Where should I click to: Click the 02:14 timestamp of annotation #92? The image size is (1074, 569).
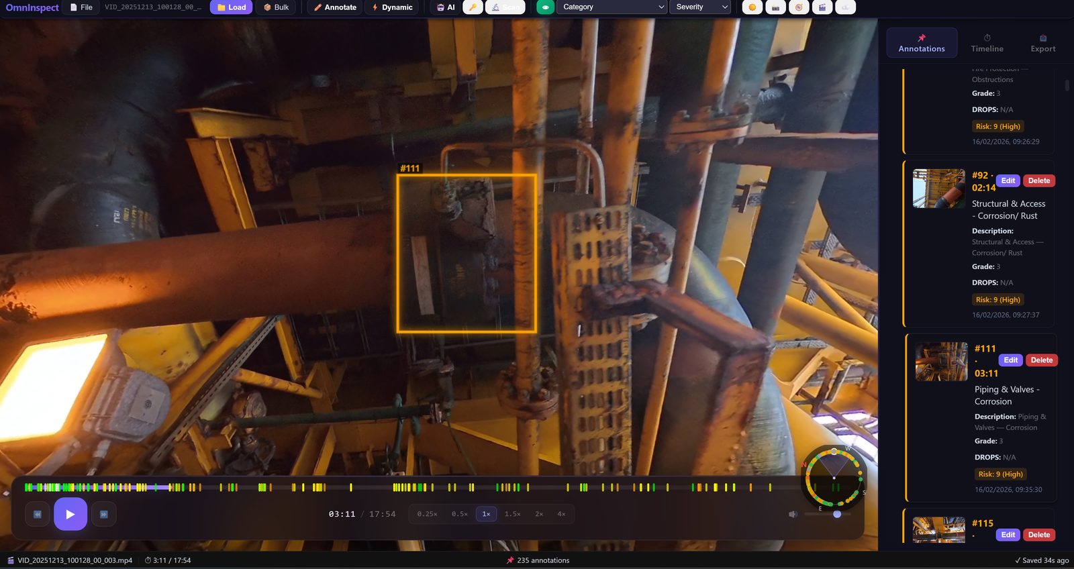coord(984,188)
